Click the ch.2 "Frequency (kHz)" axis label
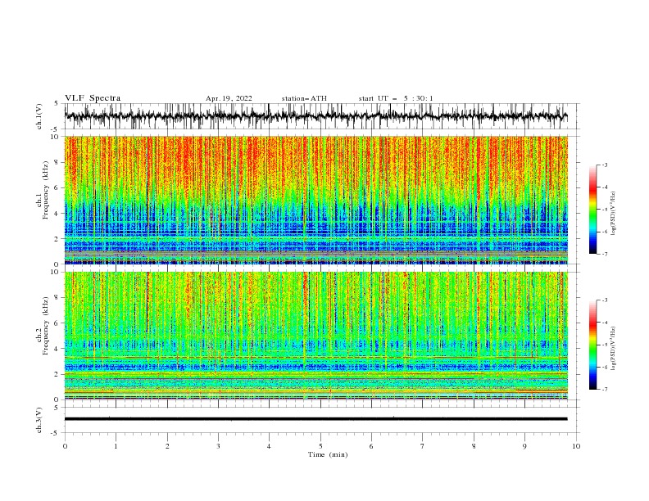This screenshot has width=649, height=501. tap(46, 326)
